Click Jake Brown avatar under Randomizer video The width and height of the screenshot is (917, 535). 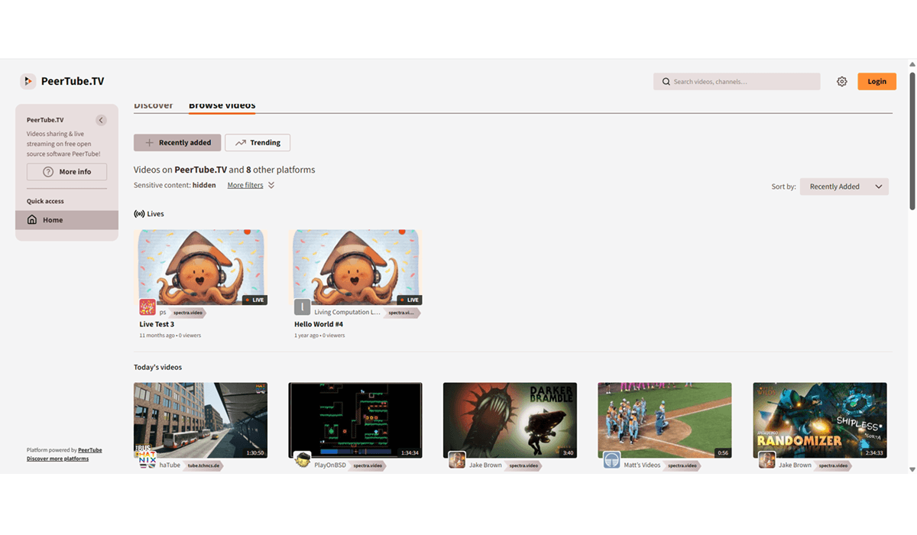click(766, 460)
